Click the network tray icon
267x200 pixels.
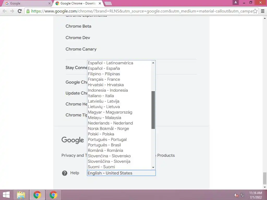coord(242,195)
